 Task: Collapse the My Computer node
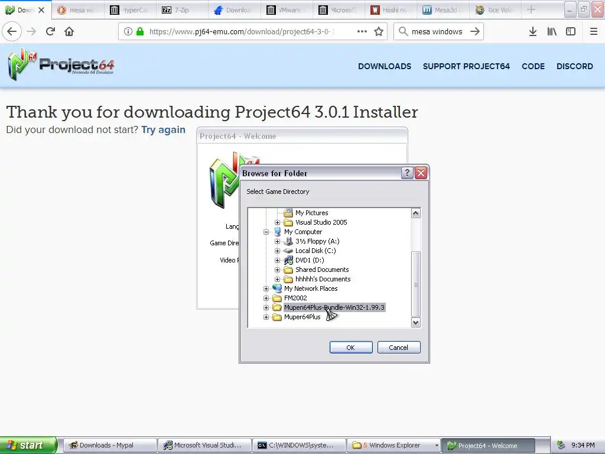(x=266, y=232)
